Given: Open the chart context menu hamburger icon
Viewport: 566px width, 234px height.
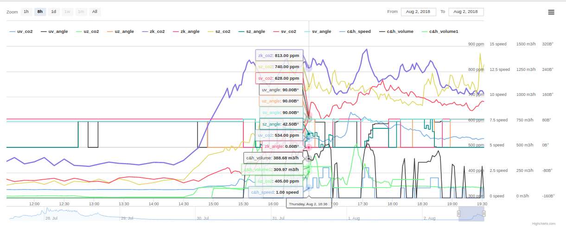Looking at the screenshot, I should click(x=551, y=12).
